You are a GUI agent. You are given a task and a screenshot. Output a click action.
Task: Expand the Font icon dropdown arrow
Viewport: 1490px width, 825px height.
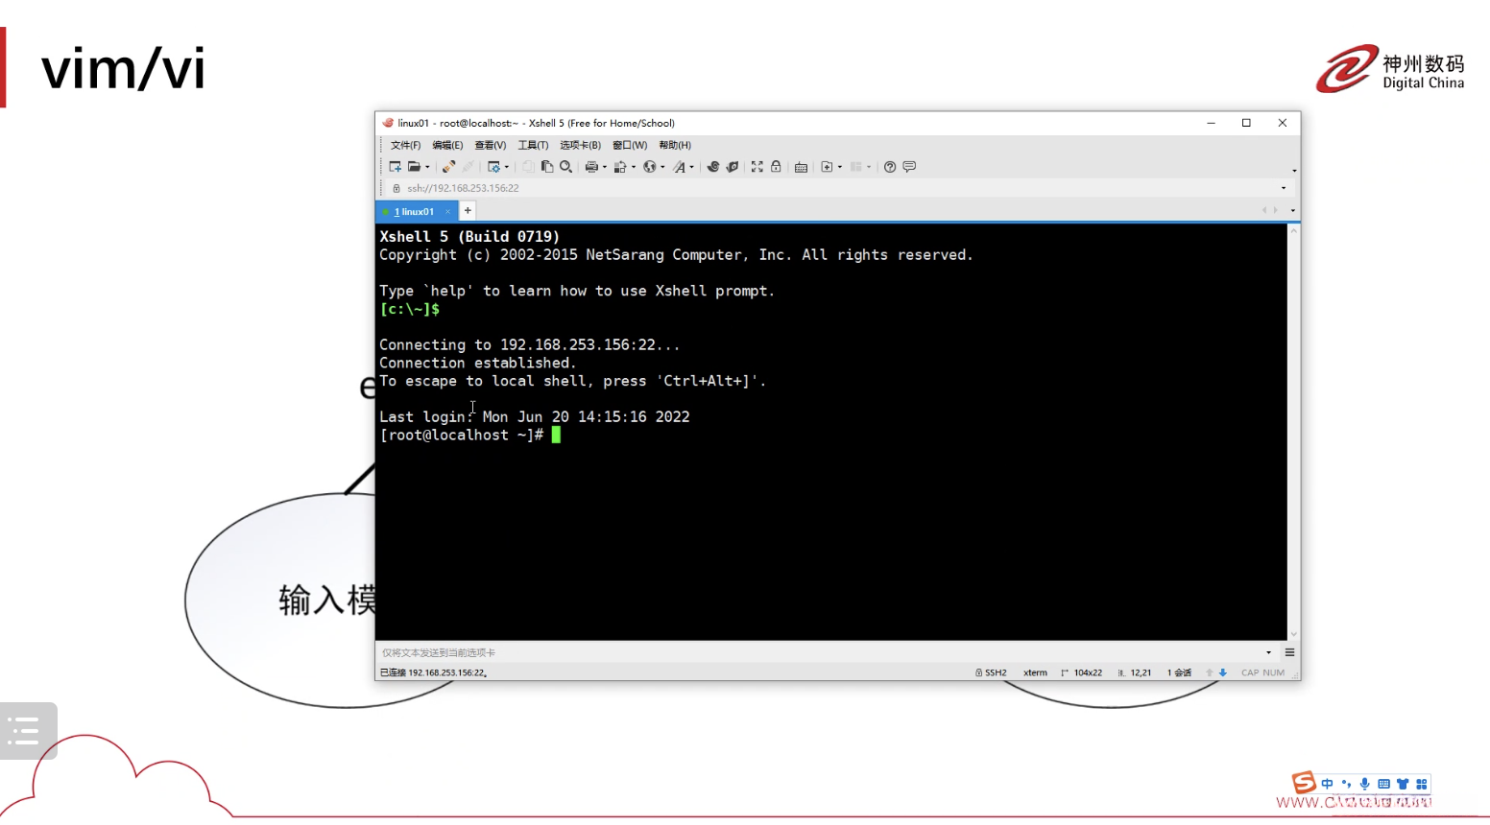(x=692, y=167)
